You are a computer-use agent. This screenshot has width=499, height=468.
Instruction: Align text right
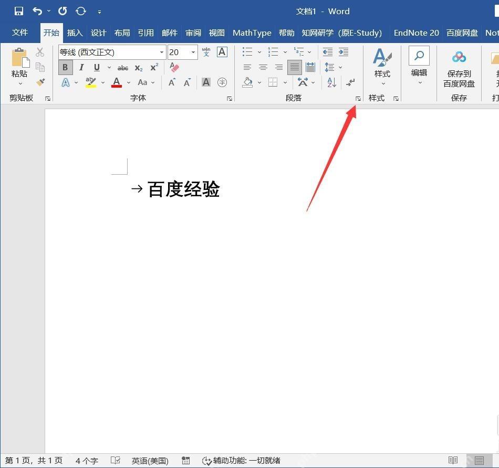point(279,67)
